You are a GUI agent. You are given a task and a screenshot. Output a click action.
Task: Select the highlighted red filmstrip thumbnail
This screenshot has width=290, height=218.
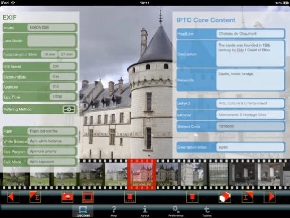click(x=142, y=174)
